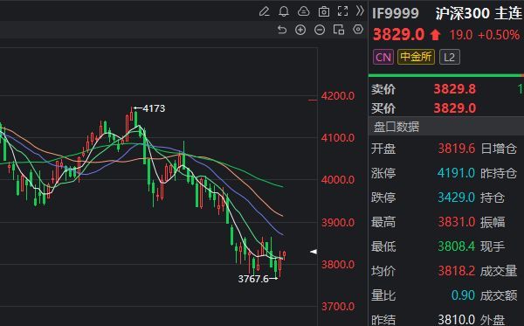Click the 昨持仓 label
The height and width of the screenshot is (326, 524).
pyautogui.click(x=499, y=173)
